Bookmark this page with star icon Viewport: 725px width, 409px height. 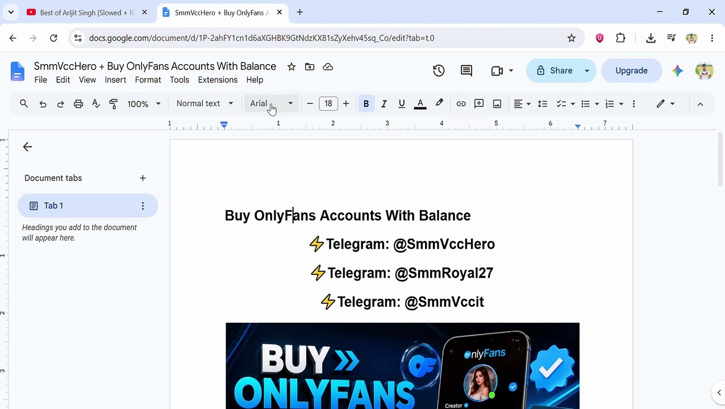[x=572, y=38]
